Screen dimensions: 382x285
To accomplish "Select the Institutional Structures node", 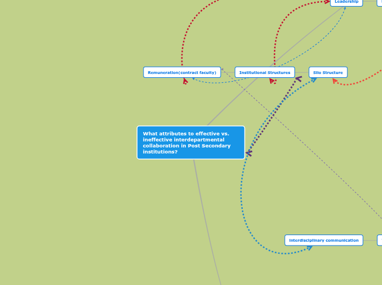I will [x=265, y=72].
